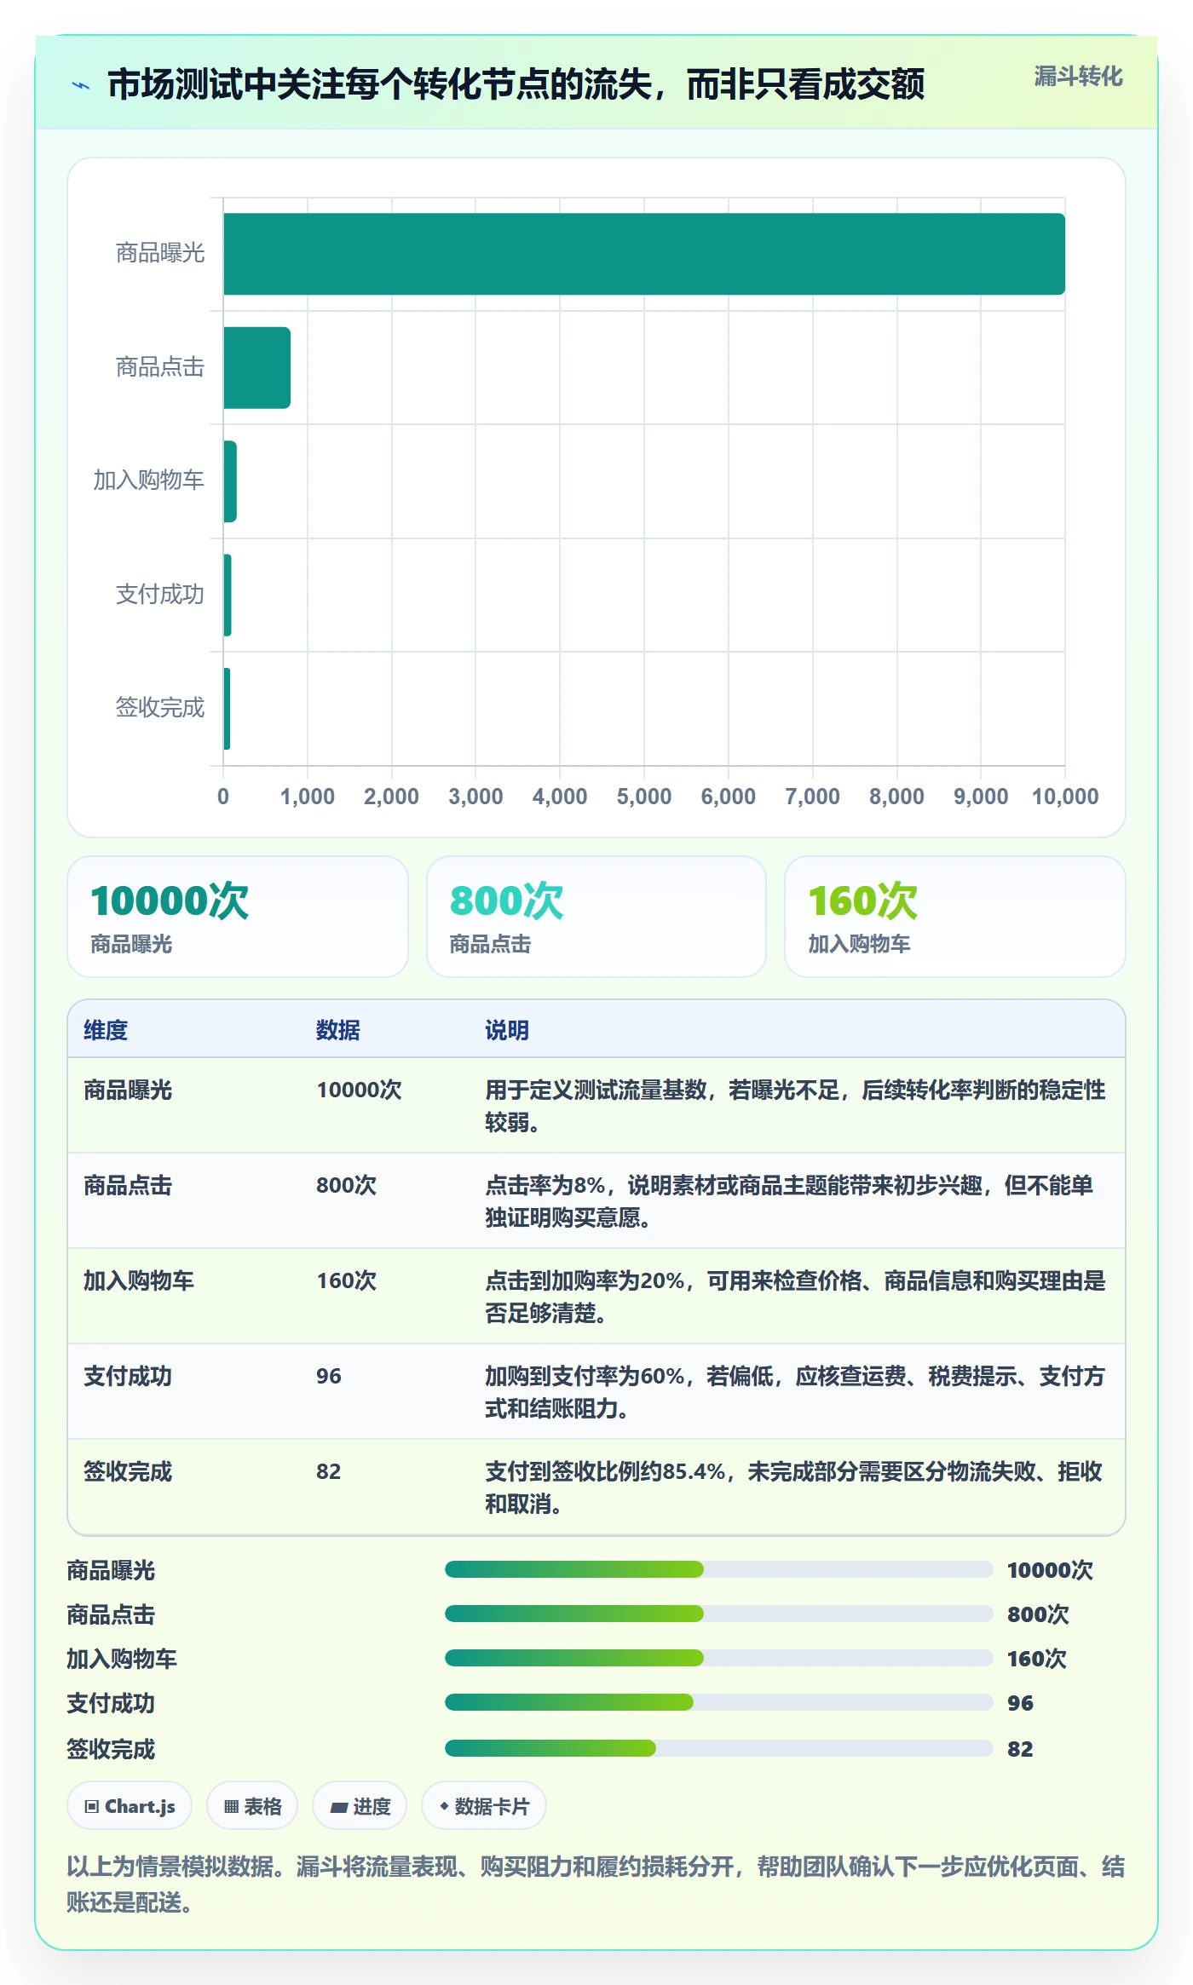Viewport: 1193px width, 1985px height.
Task: Open the 160次 加入购物车 data card
Action: point(955,917)
